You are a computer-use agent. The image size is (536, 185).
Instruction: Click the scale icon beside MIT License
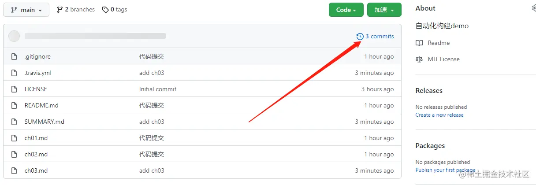point(419,59)
